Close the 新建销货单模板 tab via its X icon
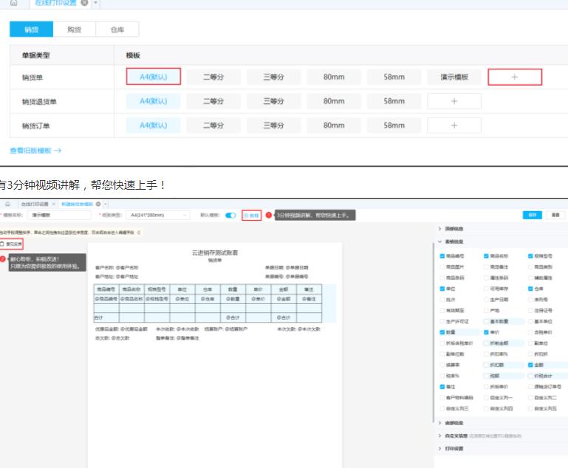 click(x=98, y=204)
